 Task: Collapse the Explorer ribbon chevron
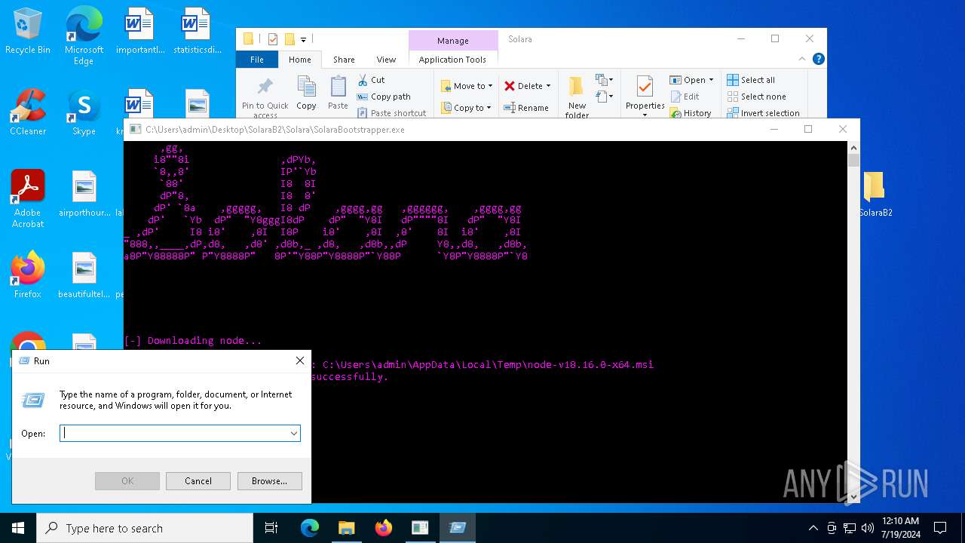(x=802, y=59)
